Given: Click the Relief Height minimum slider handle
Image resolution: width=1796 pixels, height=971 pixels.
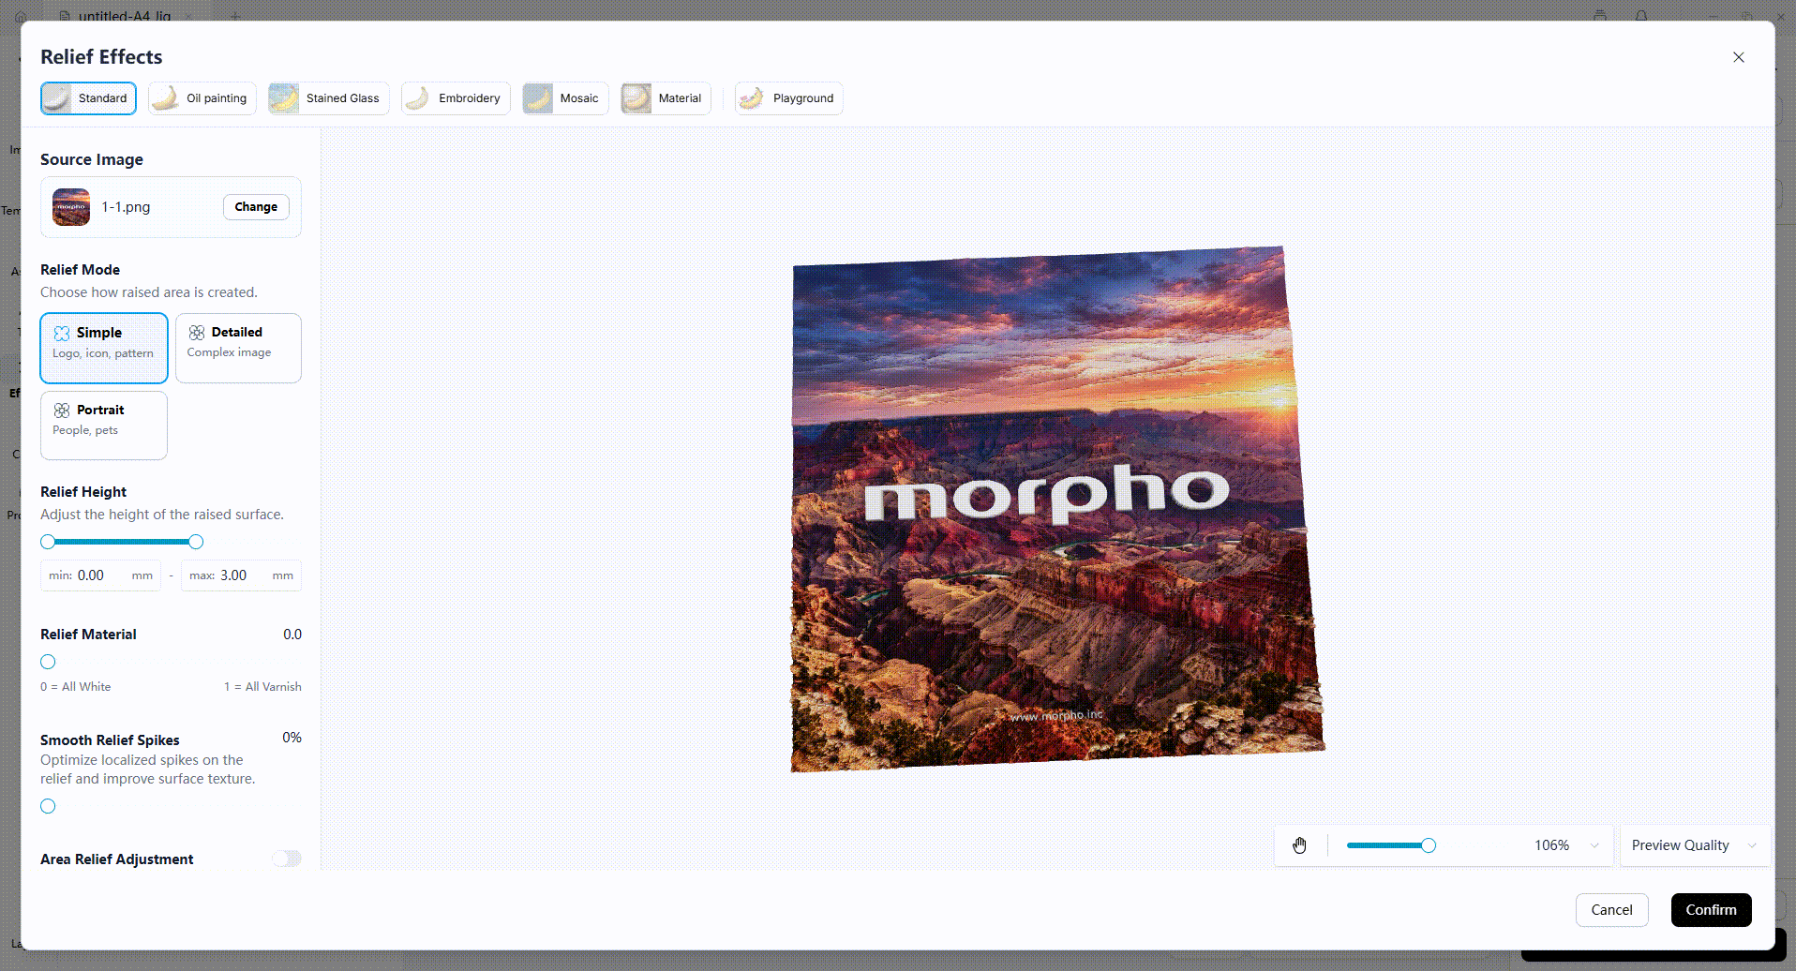Looking at the screenshot, I should 48,542.
